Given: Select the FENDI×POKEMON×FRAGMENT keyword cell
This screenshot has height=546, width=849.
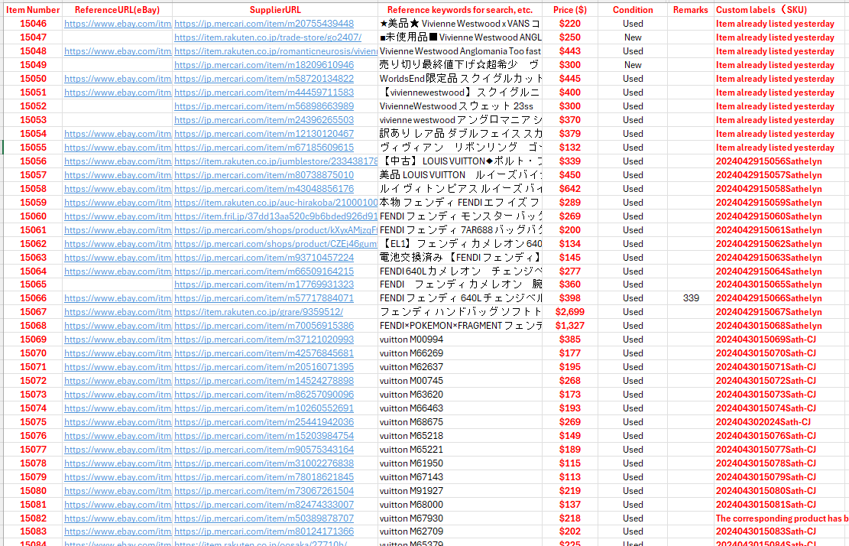Looking at the screenshot, I should [x=460, y=326].
